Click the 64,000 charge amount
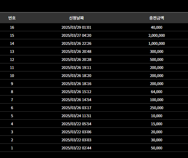 [156, 92]
